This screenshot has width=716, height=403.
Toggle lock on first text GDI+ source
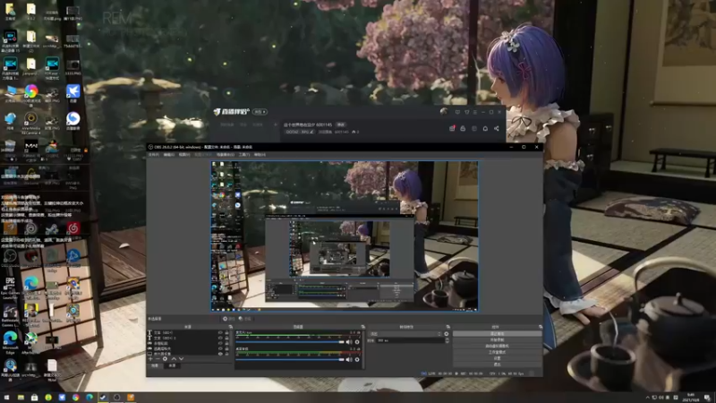pos(226,332)
